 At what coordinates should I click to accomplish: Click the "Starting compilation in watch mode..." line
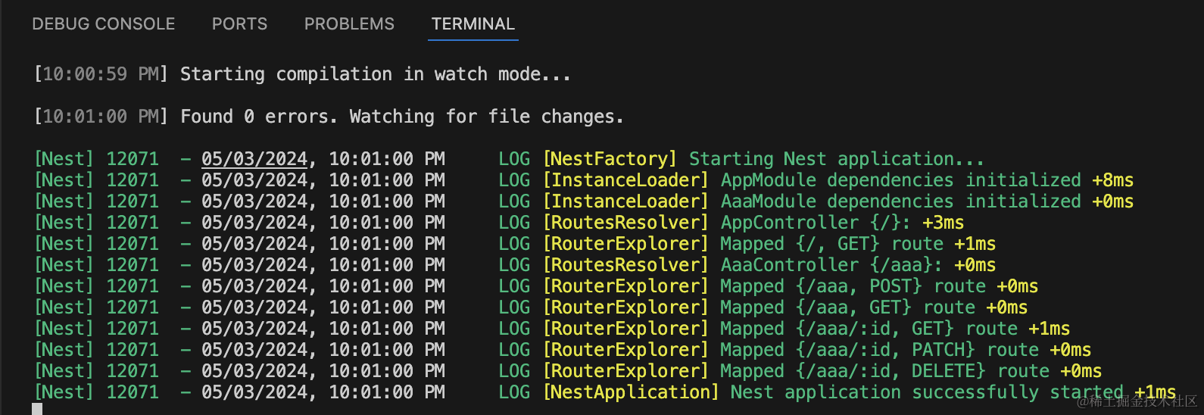(375, 74)
